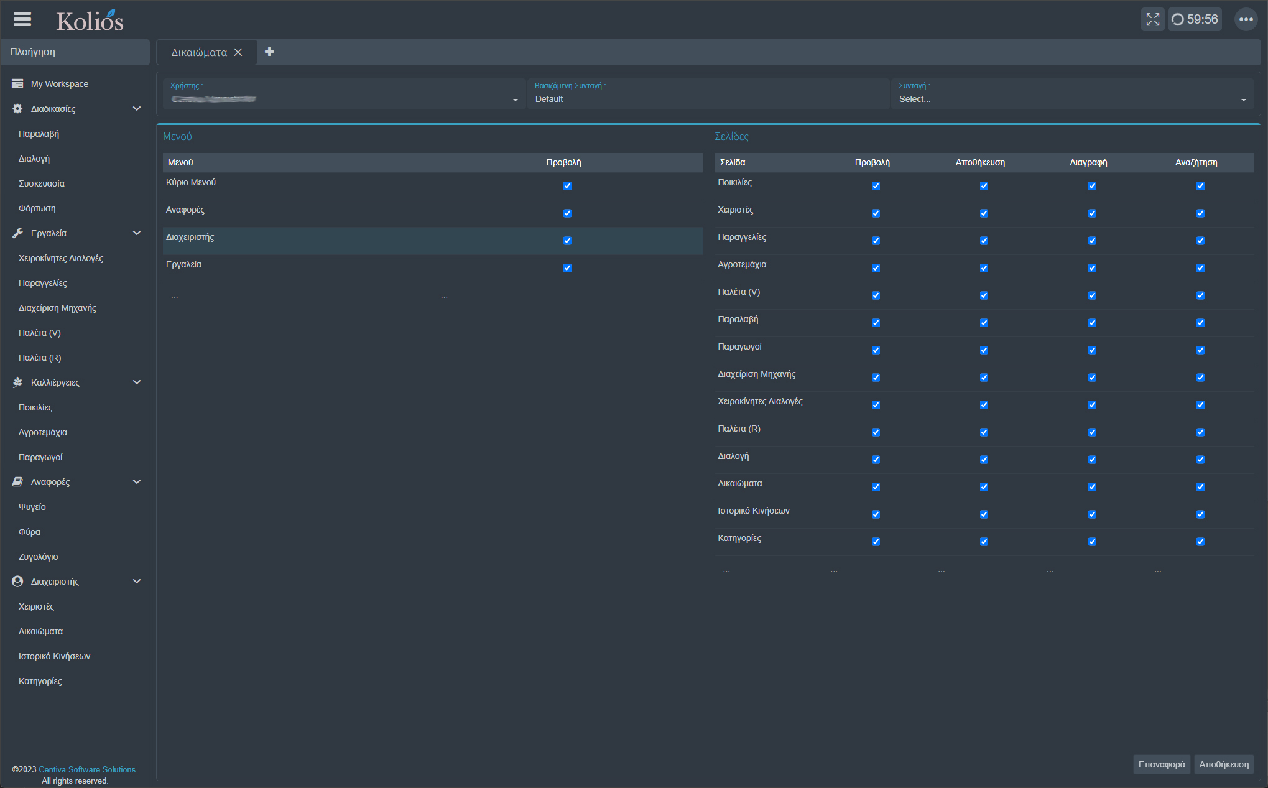Image resolution: width=1268 pixels, height=788 pixels.
Task: Click the Πλοήγηση panel header
Action: [75, 52]
